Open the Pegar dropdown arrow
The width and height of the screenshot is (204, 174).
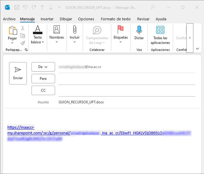(x=12, y=43)
